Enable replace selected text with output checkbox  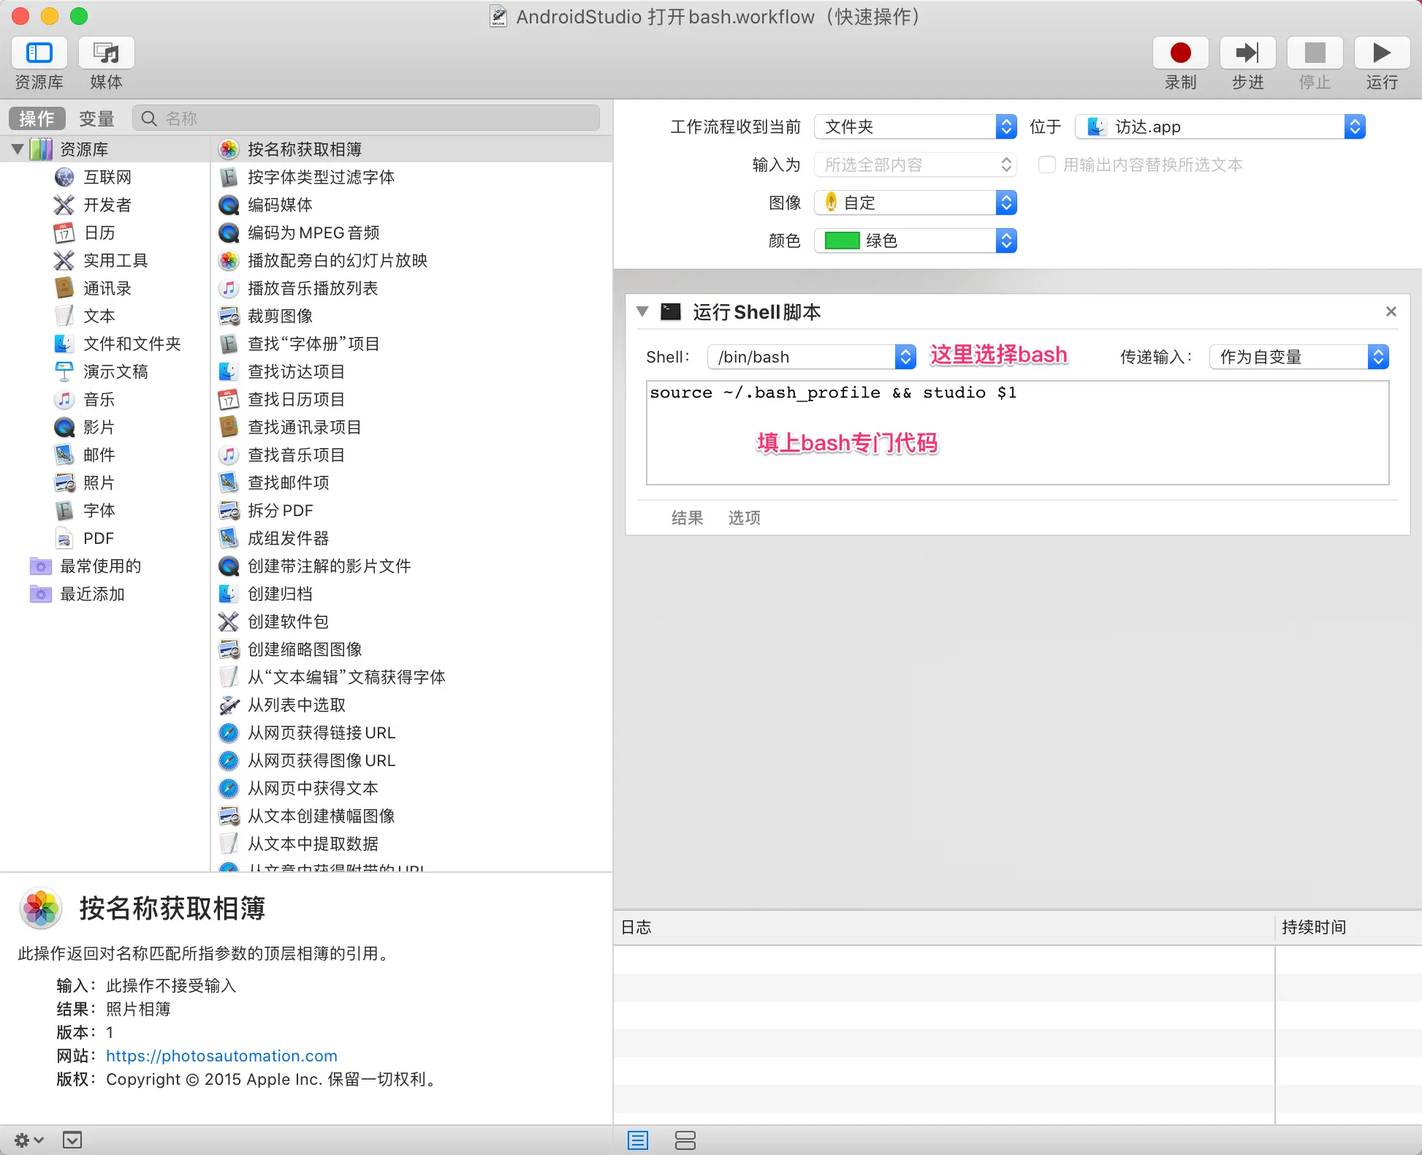pos(1046,164)
